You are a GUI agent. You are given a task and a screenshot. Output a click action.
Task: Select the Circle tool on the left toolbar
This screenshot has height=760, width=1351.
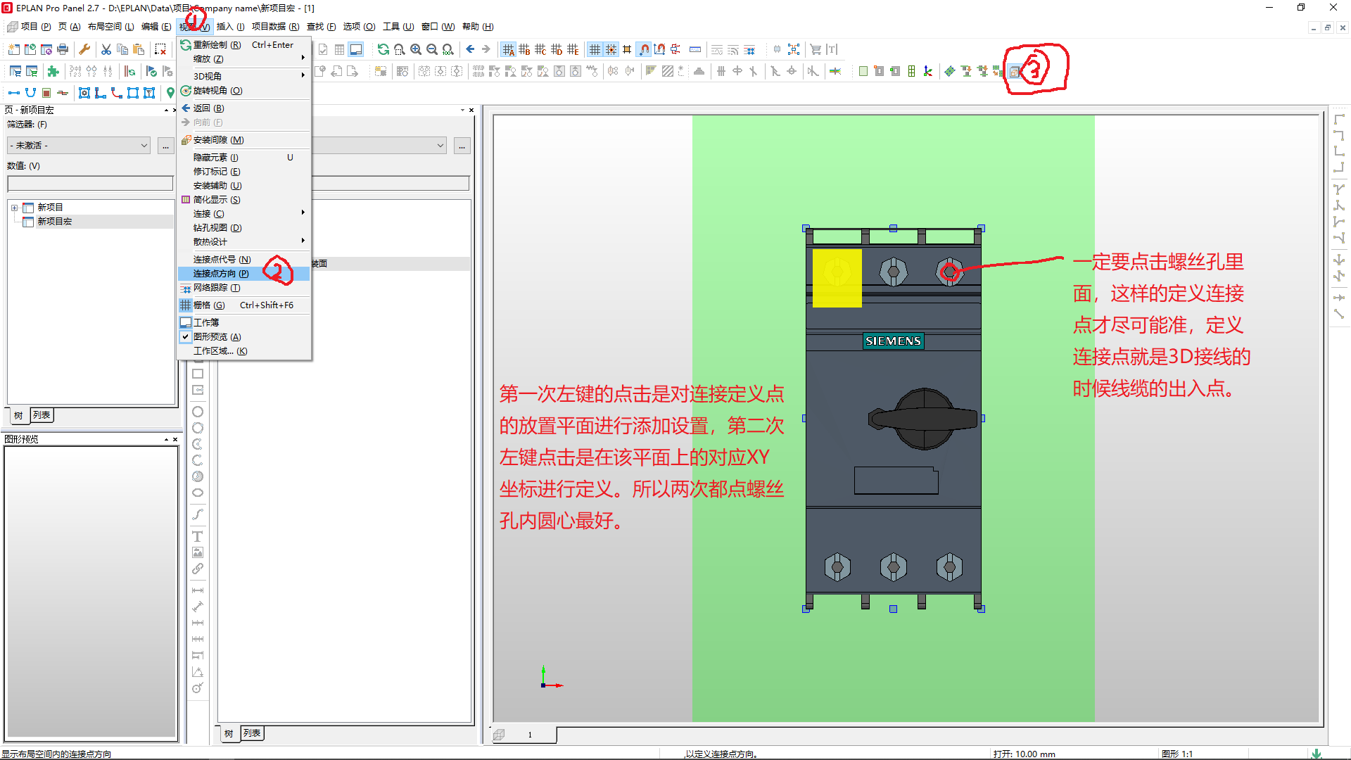click(198, 411)
